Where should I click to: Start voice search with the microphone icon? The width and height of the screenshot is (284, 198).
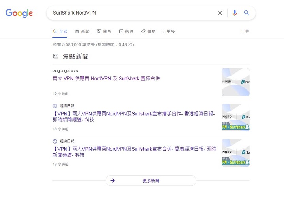[x=235, y=13]
